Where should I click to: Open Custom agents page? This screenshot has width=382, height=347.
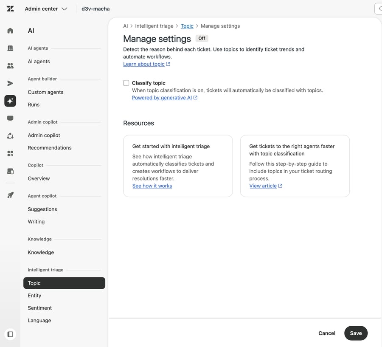click(x=45, y=92)
